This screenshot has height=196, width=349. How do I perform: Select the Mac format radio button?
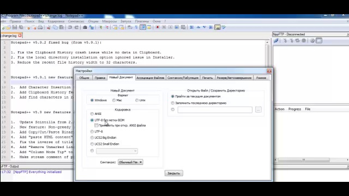pyautogui.click(x=114, y=100)
